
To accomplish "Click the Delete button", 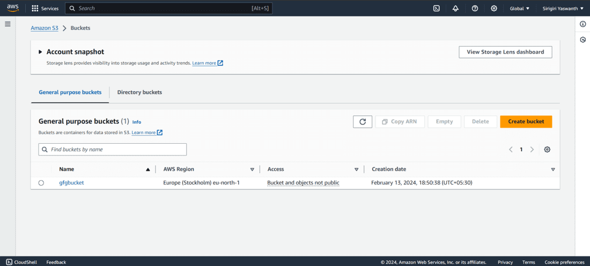I will point(481,122).
